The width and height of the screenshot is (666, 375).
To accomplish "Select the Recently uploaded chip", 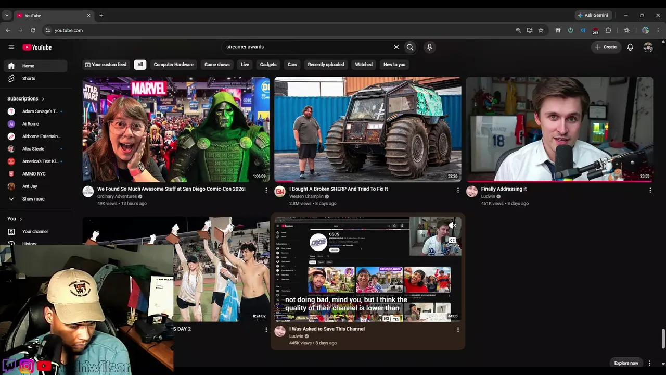I will pyautogui.click(x=326, y=65).
